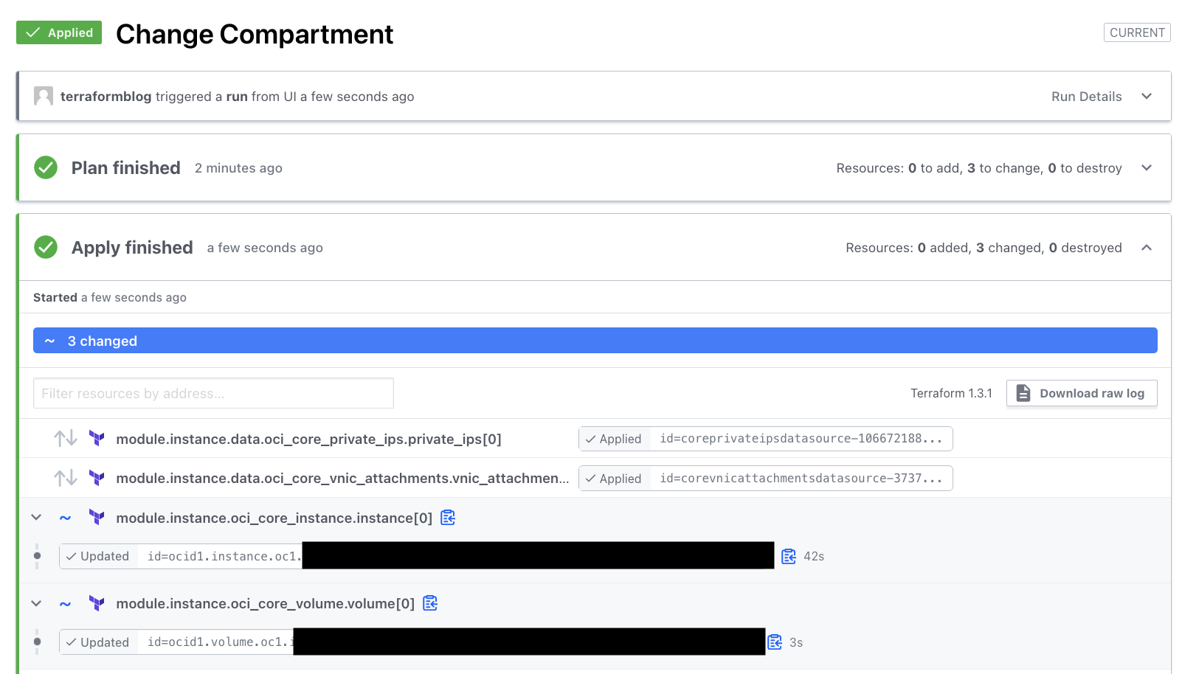Click the log icon next to oci_core_instance.instance[0]
Screen dimensions: 1182x674
448,518
